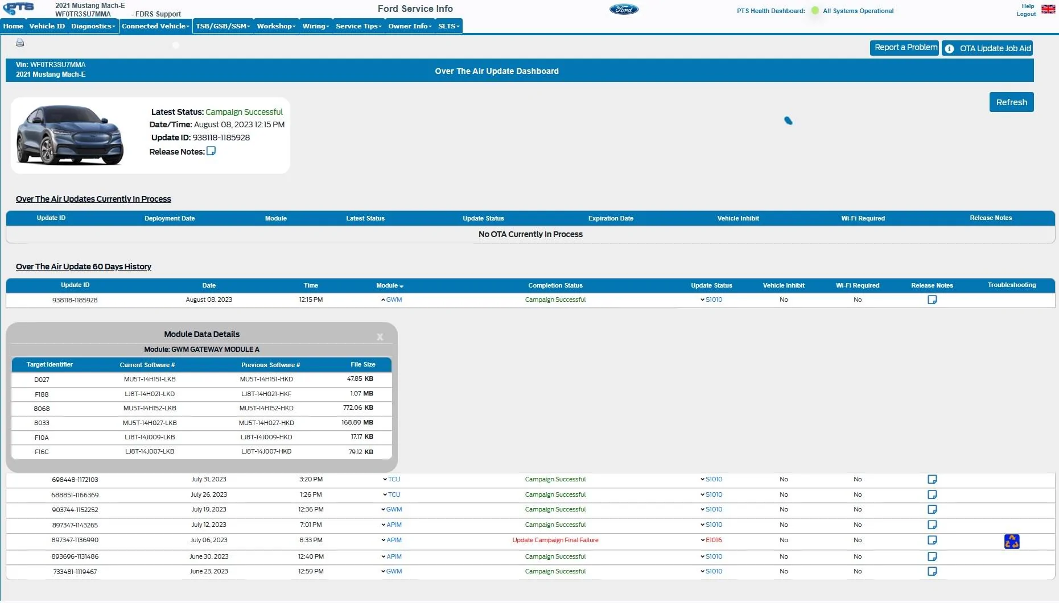The image size is (1059, 603).
Task: Sort by Module column header
Action: 390,286
